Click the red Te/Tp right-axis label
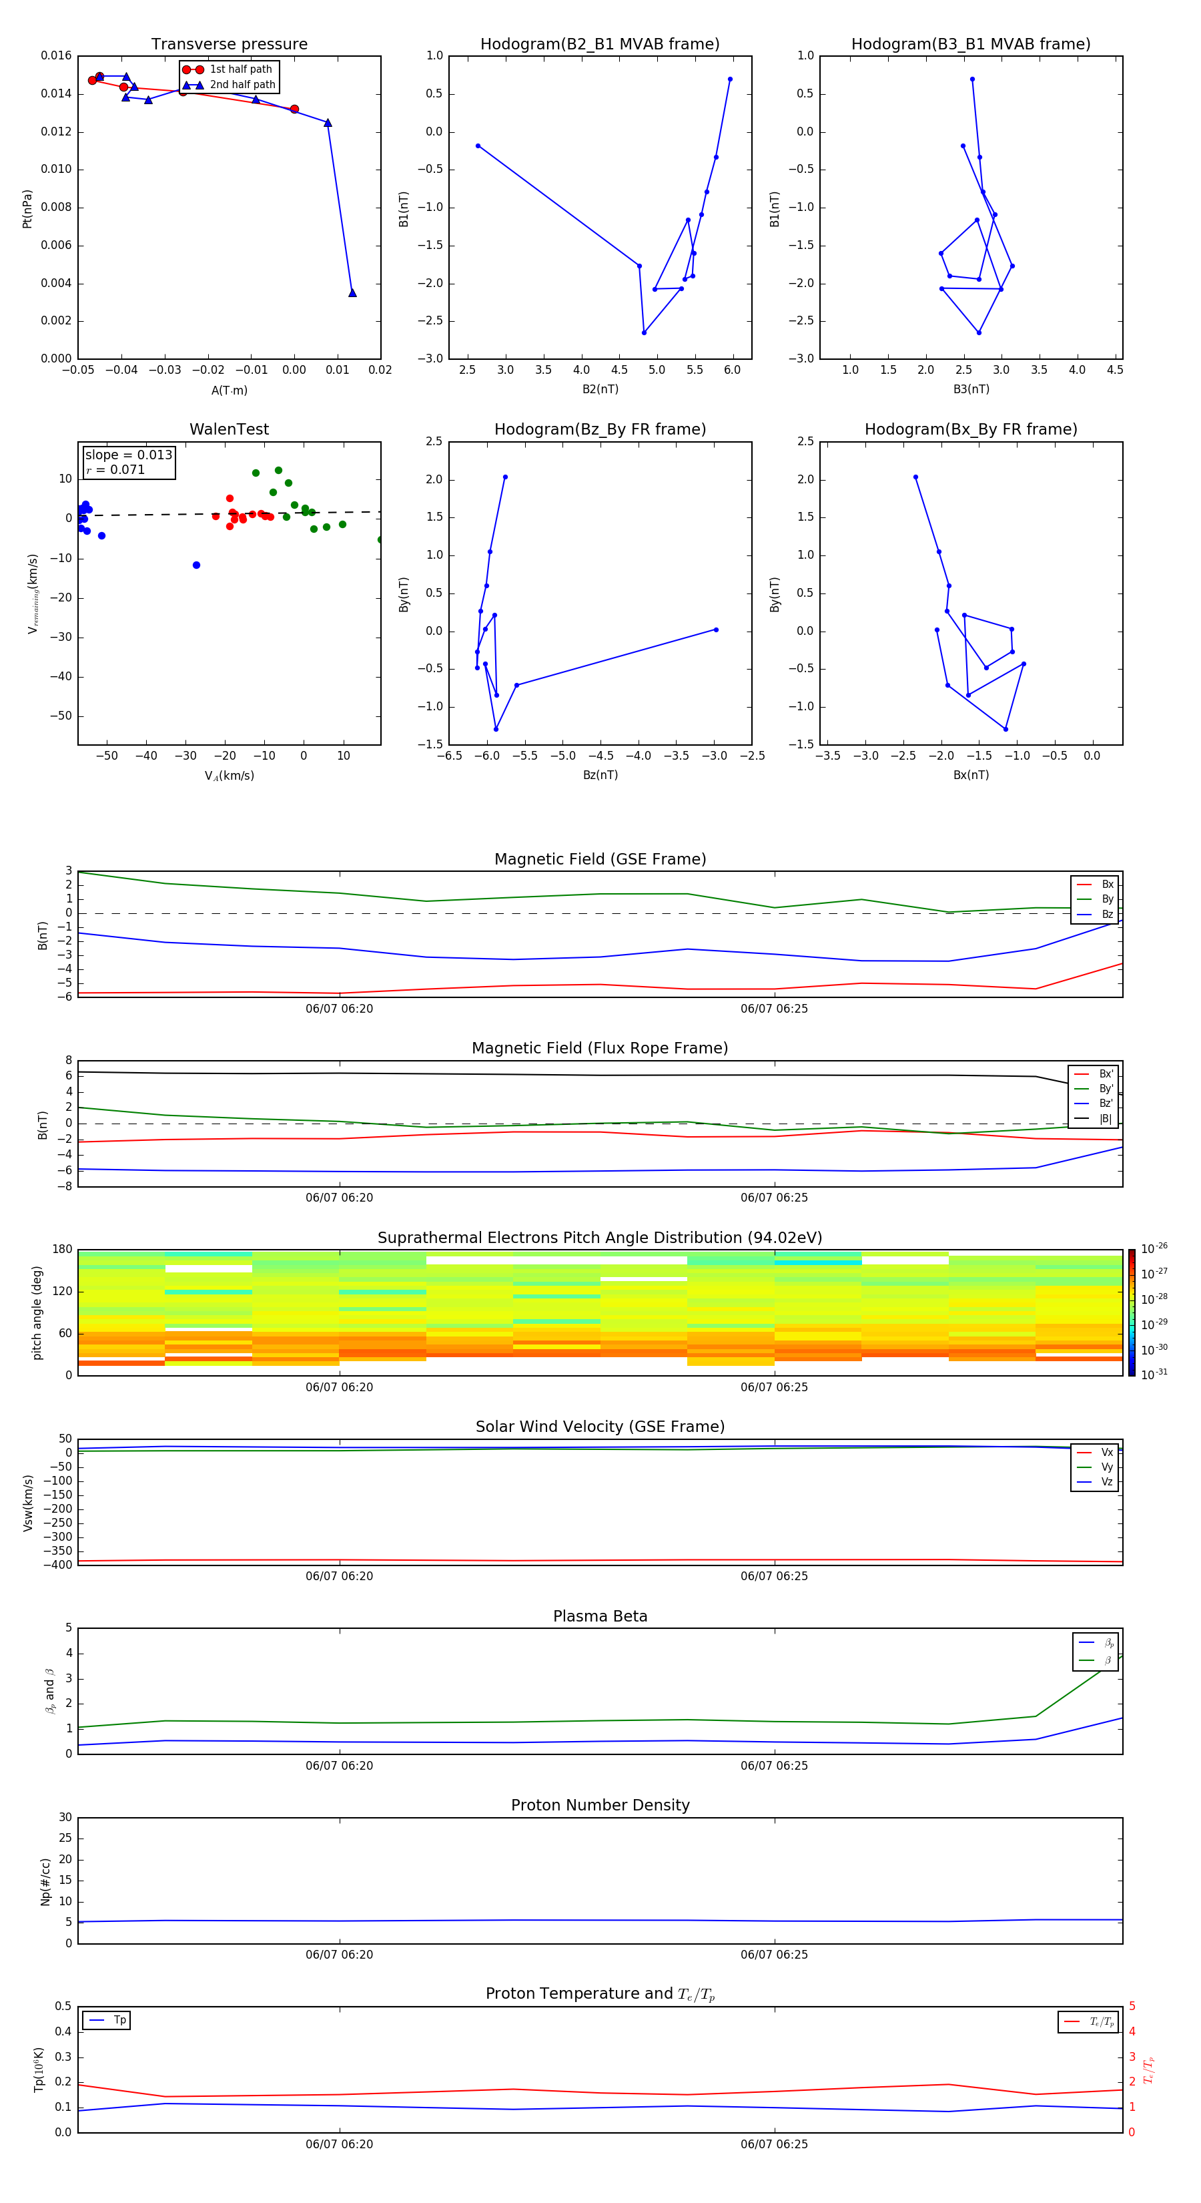 click(x=1149, y=2069)
